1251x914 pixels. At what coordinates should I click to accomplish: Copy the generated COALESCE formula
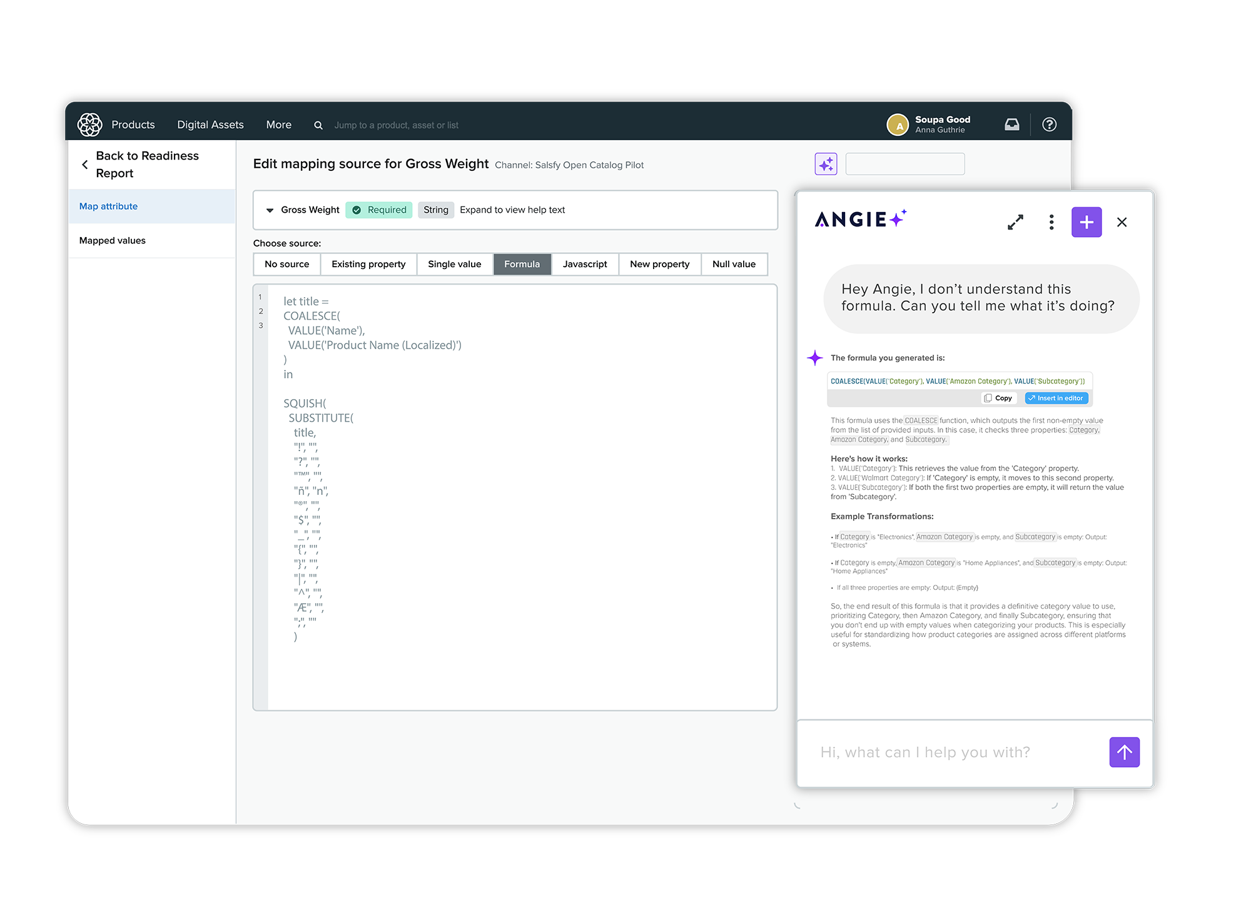pyautogui.click(x=998, y=398)
